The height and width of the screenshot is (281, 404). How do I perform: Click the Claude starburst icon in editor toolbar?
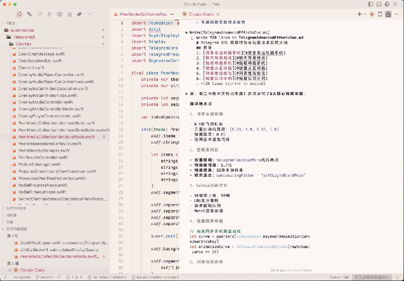click(372, 14)
